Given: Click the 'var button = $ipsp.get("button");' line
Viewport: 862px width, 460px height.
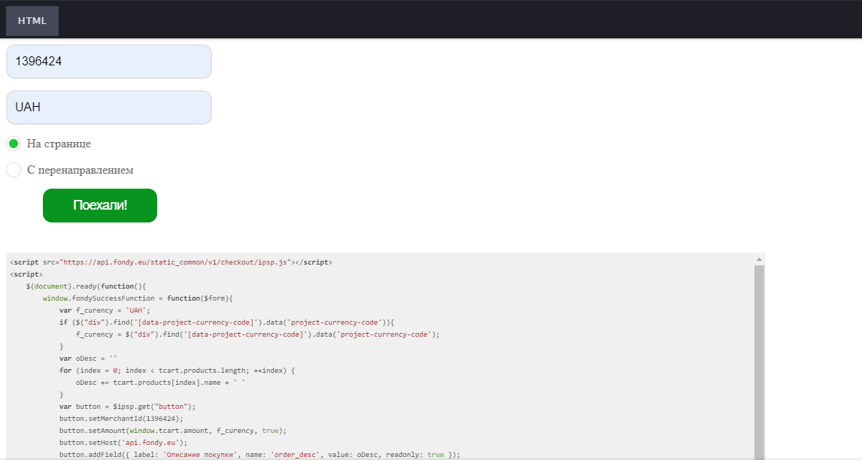Looking at the screenshot, I should tap(128, 407).
